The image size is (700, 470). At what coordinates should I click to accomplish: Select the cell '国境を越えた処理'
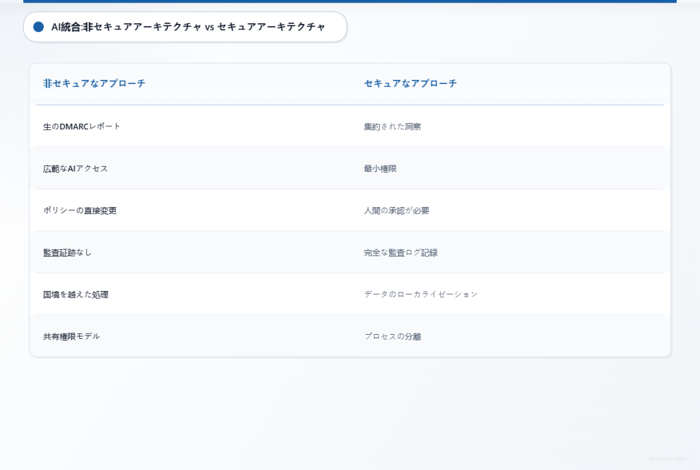click(x=76, y=294)
